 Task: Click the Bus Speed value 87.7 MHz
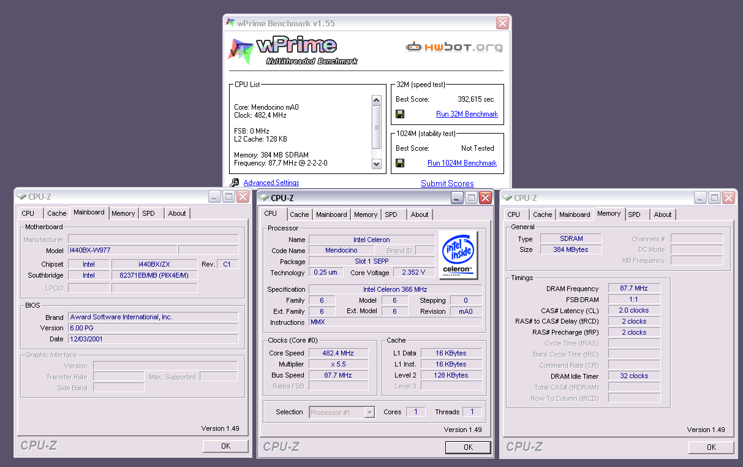click(338, 375)
